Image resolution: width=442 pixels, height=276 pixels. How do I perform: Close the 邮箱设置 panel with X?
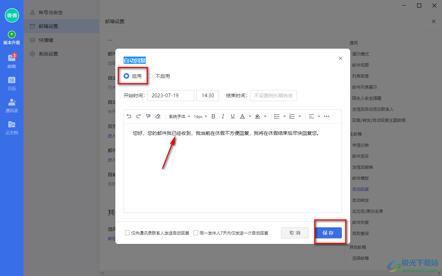point(434,21)
